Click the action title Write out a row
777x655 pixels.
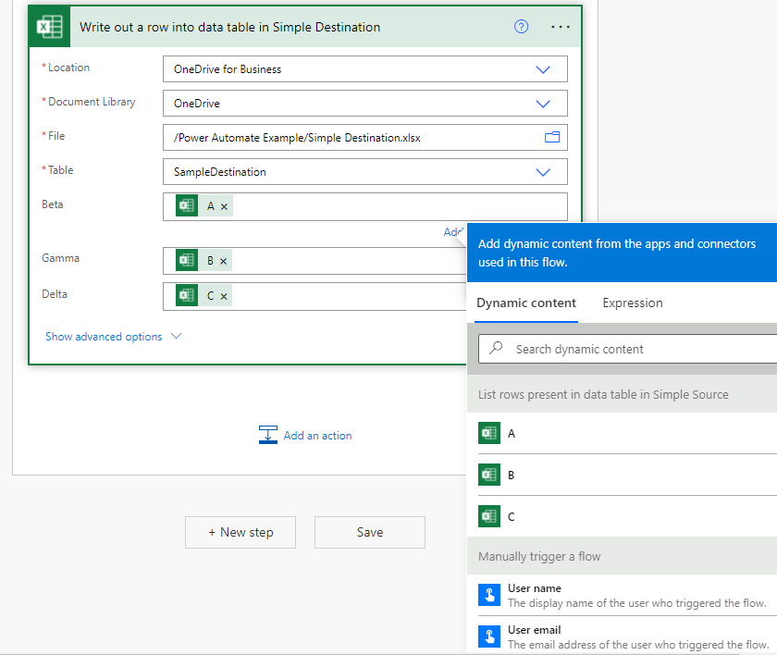click(x=230, y=27)
